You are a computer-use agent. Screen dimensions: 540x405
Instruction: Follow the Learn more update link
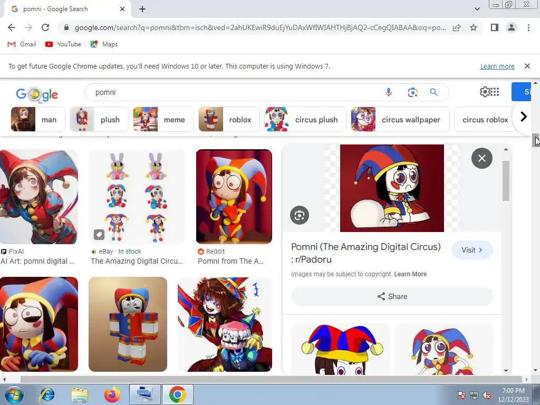(497, 66)
